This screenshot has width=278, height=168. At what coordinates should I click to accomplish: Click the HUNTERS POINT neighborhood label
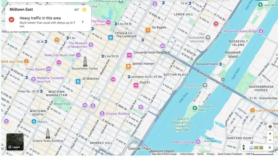pos(240,138)
